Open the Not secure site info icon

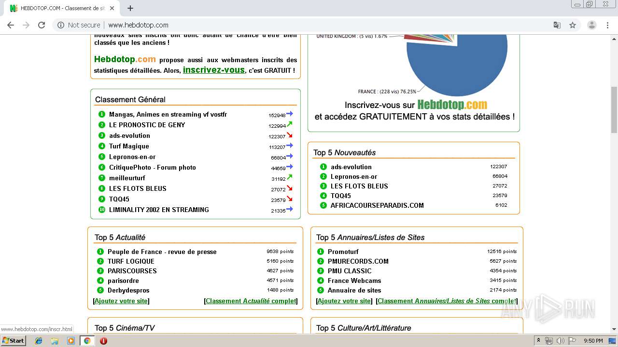(61, 25)
